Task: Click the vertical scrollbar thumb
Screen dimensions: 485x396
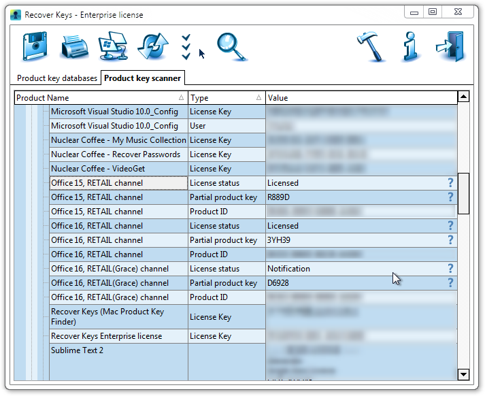Action: [x=463, y=193]
